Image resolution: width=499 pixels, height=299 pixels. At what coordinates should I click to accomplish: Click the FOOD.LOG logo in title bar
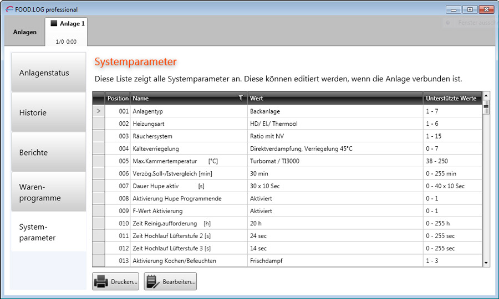click(x=9, y=9)
